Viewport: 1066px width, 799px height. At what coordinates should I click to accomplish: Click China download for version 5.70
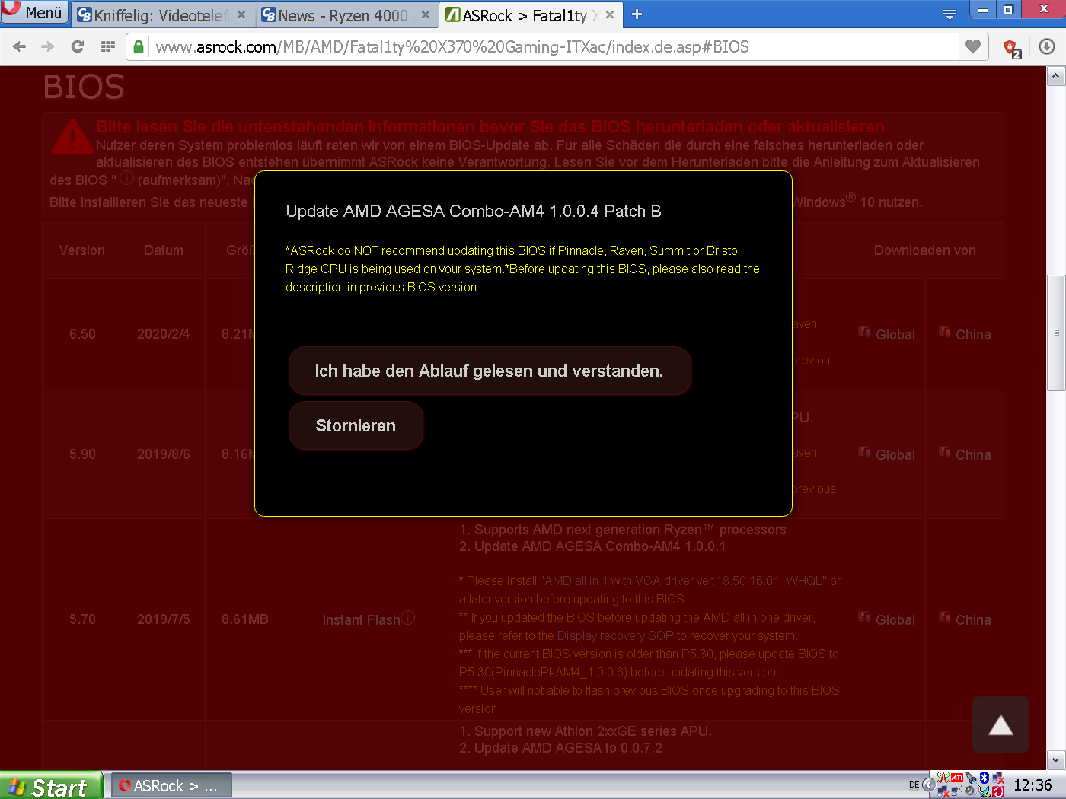[965, 619]
